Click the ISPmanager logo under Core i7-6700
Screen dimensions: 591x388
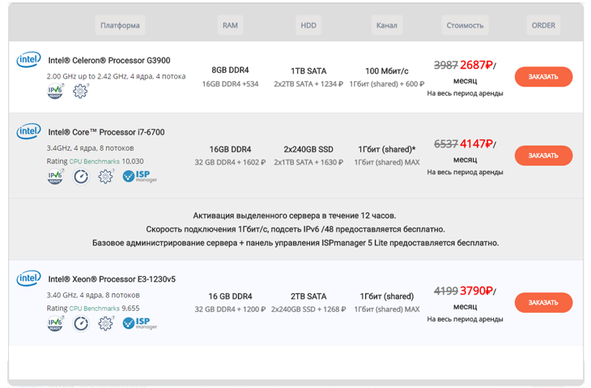140,176
